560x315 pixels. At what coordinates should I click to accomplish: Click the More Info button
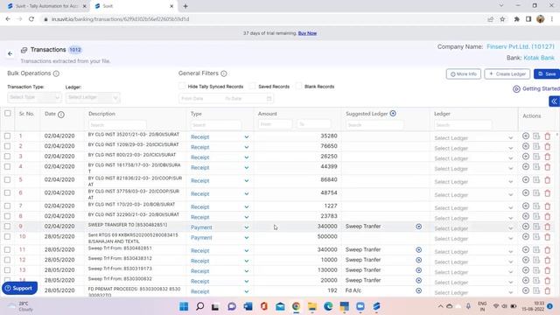click(x=463, y=73)
